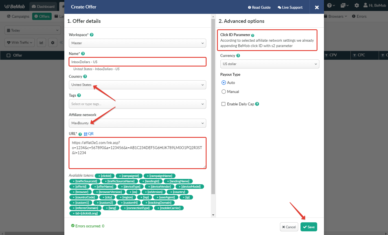Focus the offer Name input field
This screenshot has height=235, width=388.
[137, 62]
